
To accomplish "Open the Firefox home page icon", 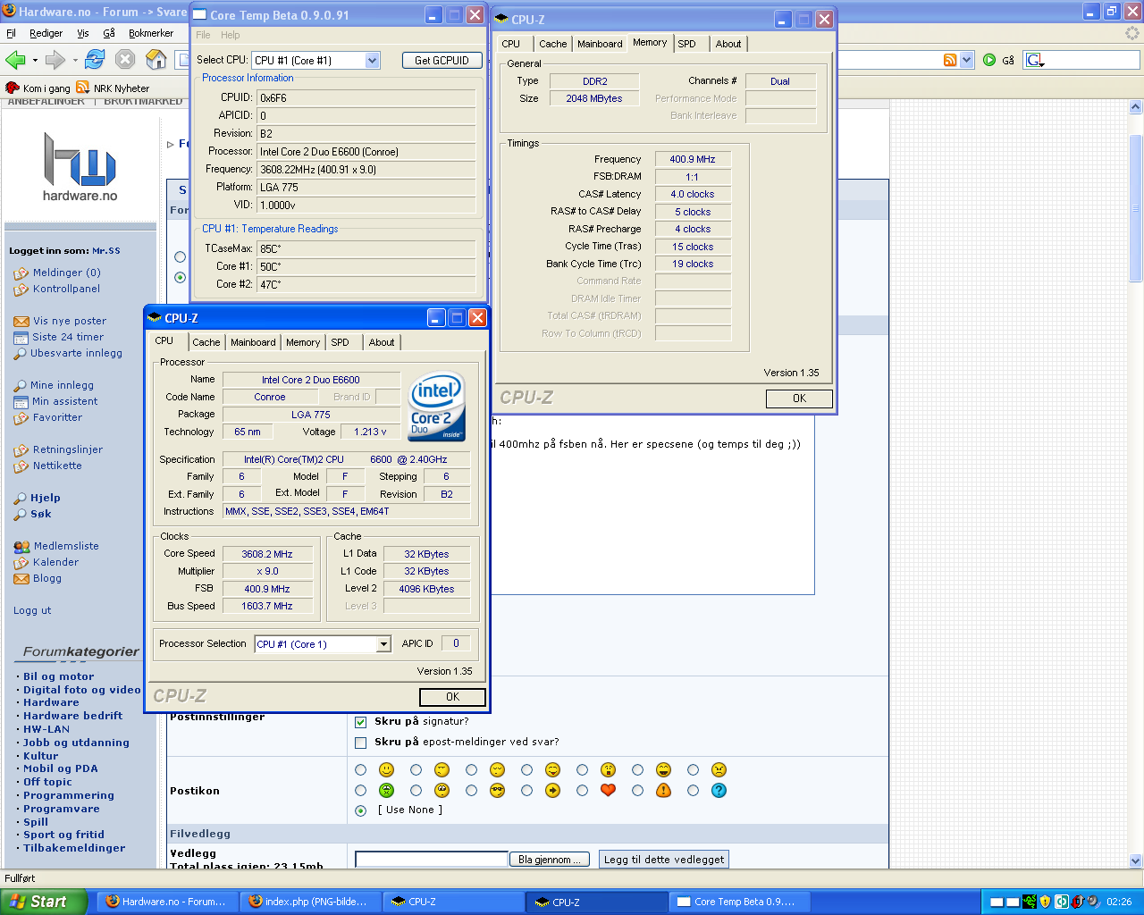I will (156, 60).
